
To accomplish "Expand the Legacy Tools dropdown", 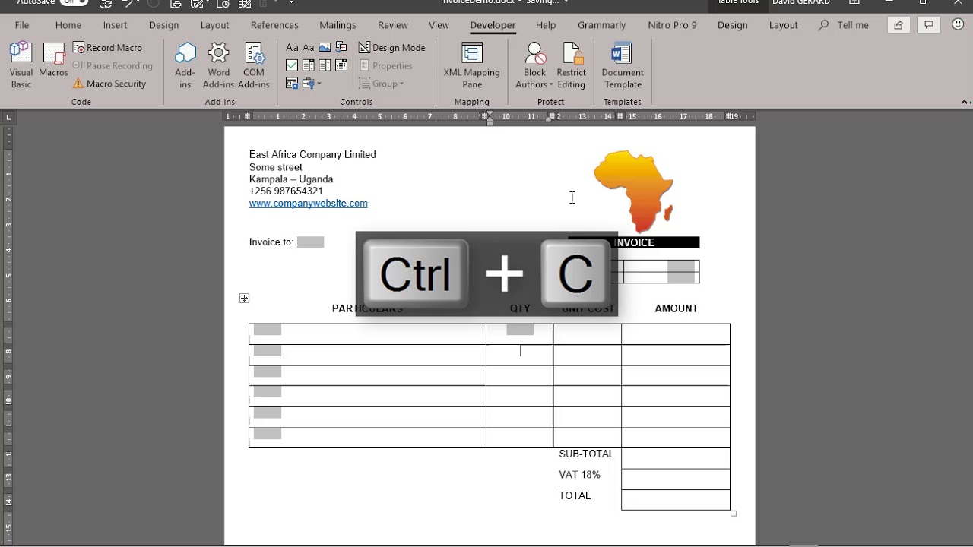I will click(312, 84).
